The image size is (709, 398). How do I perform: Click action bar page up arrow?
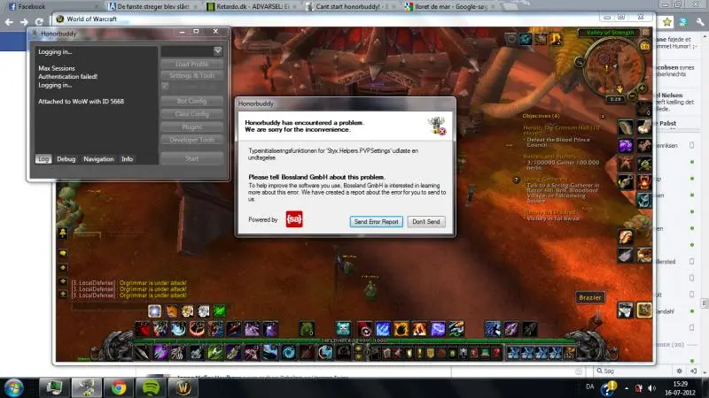click(359, 348)
